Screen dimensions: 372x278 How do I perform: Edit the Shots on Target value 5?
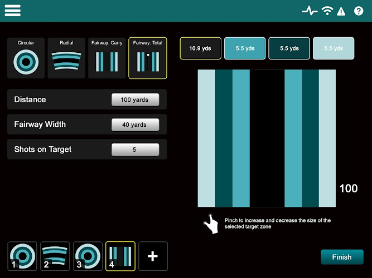135,150
